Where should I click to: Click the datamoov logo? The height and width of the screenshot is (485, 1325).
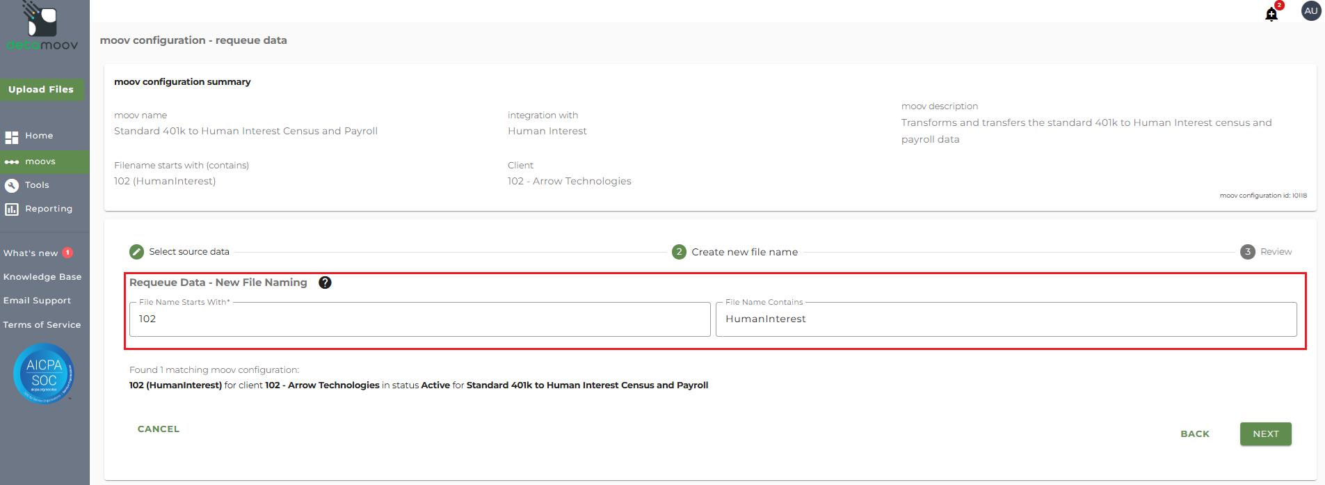click(x=42, y=28)
